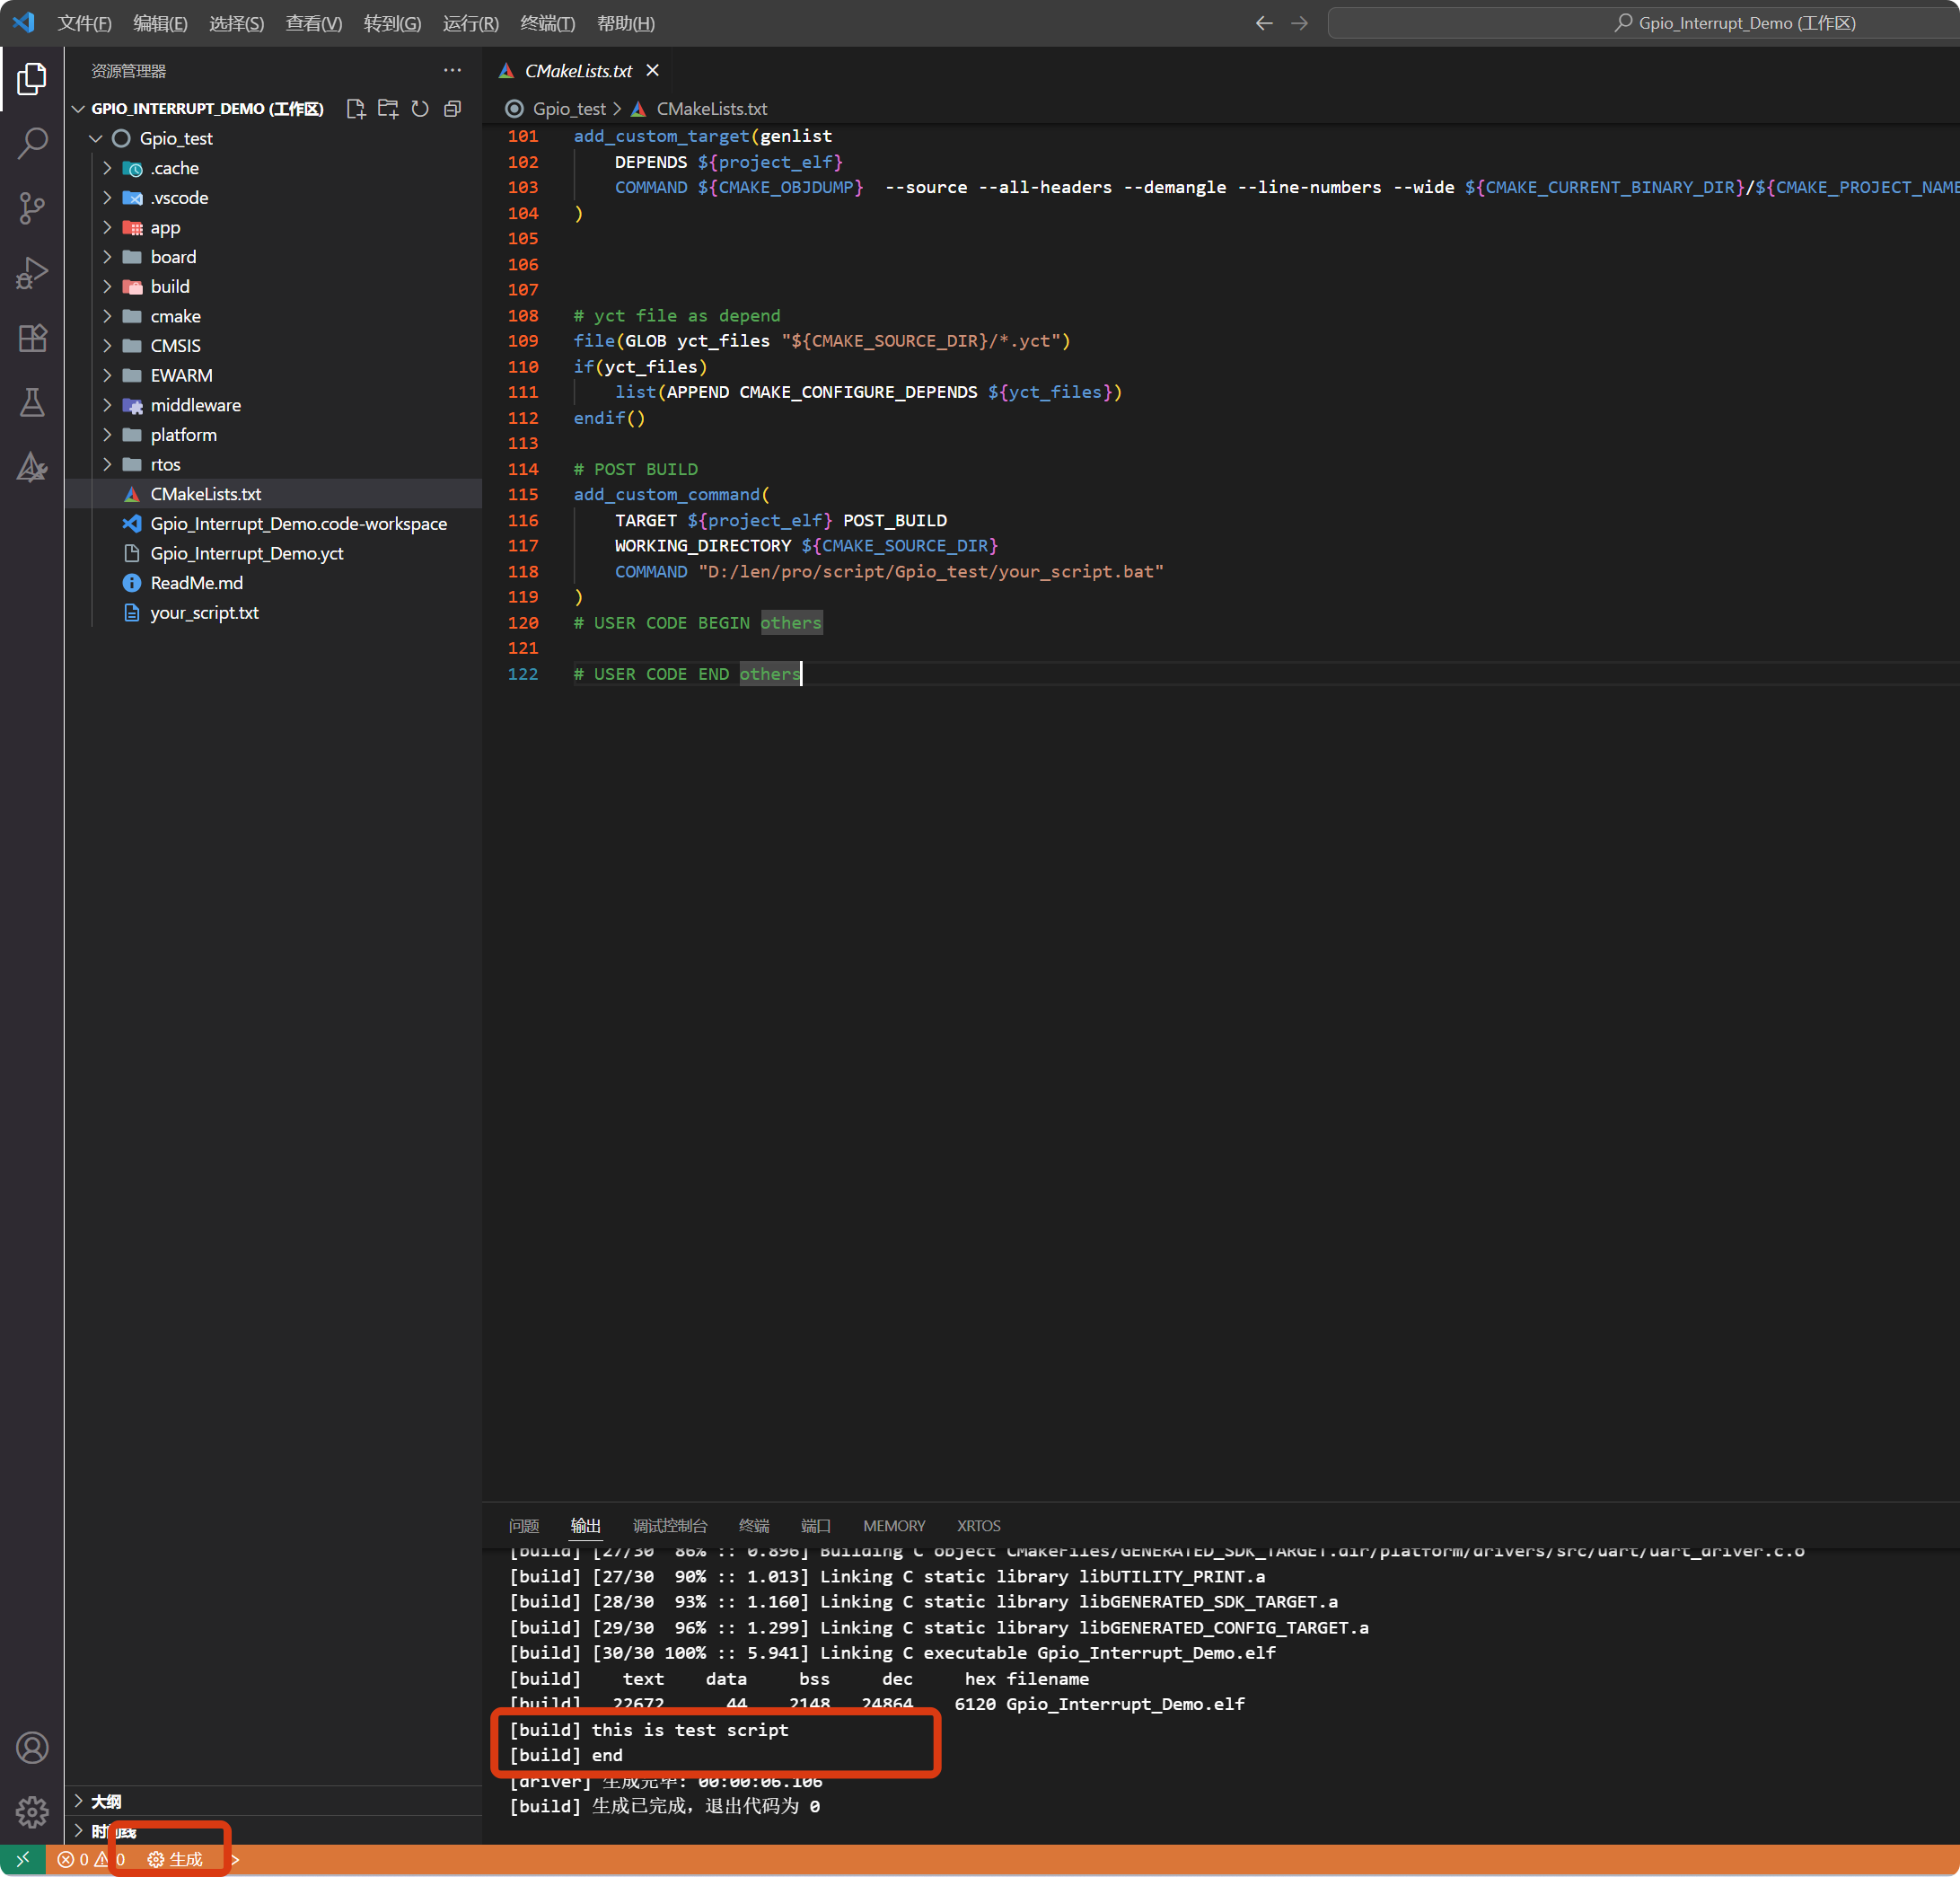Open the 终端(T) menu

[547, 23]
